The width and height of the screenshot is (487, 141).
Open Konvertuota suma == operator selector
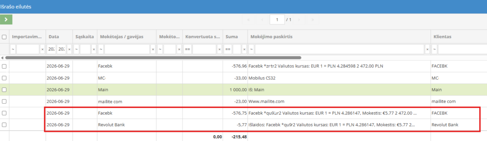pyautogui.click(x=187, y=49)
